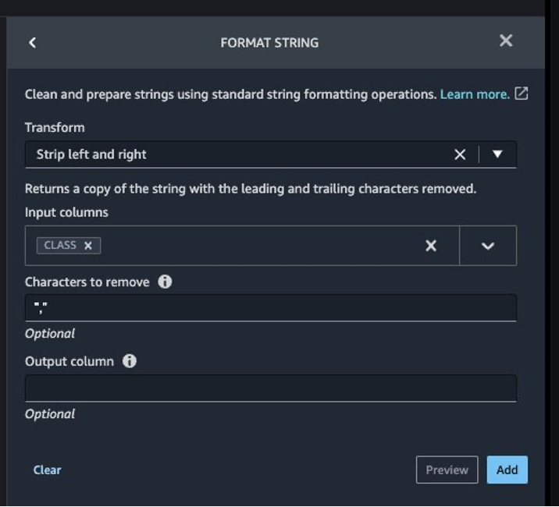
Task: Remove the CLASS column tag
Action: (x=88, y=246)
